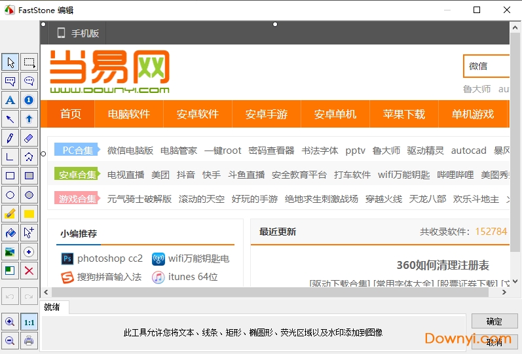Select the hollow rectangle shape tool
Screen dimensions: 522x354
tap(10, 176)
